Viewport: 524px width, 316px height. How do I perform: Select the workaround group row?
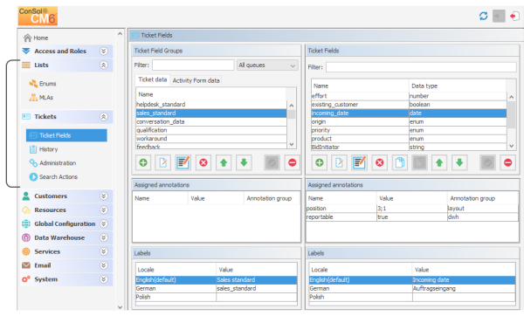pos(211,139)
